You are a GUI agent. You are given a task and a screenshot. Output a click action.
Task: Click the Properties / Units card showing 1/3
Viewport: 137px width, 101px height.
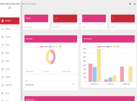click(x=65, y=22)
